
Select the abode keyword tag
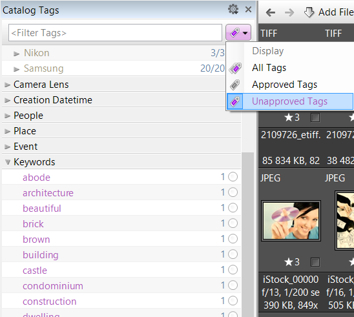pyautogui.click(x=36, y=178)
